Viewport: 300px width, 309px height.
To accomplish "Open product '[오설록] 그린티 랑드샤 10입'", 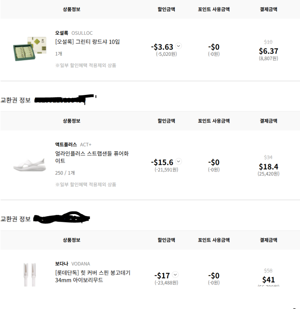I will (x=87, y=42).
